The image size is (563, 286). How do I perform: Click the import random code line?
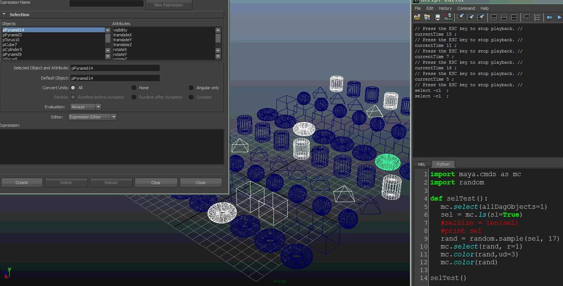(457, 183)
